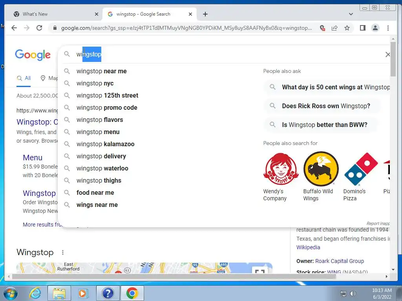Open the Roark Capital Group link
The height and width of the screenshot is (301, 402).
click(340, 261)
